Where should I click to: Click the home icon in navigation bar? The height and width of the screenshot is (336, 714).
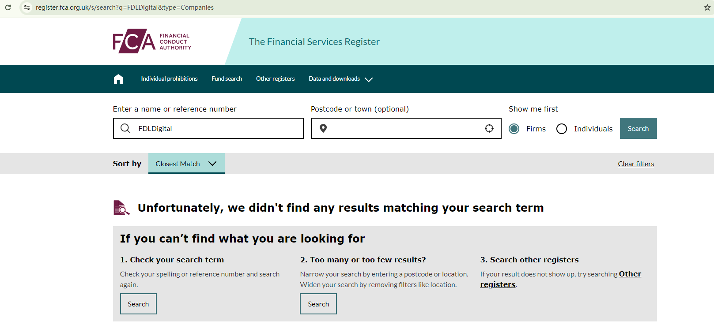(118, 79)
